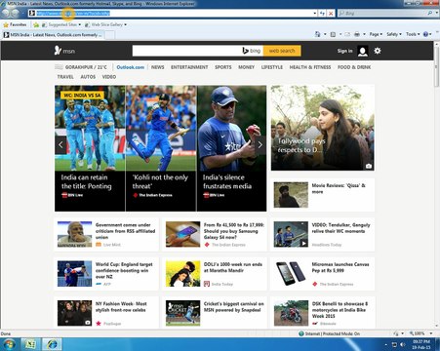Click camera icon on Tollywood photo
This screenshot has width=440, height=351.
[x=369, y=166]
